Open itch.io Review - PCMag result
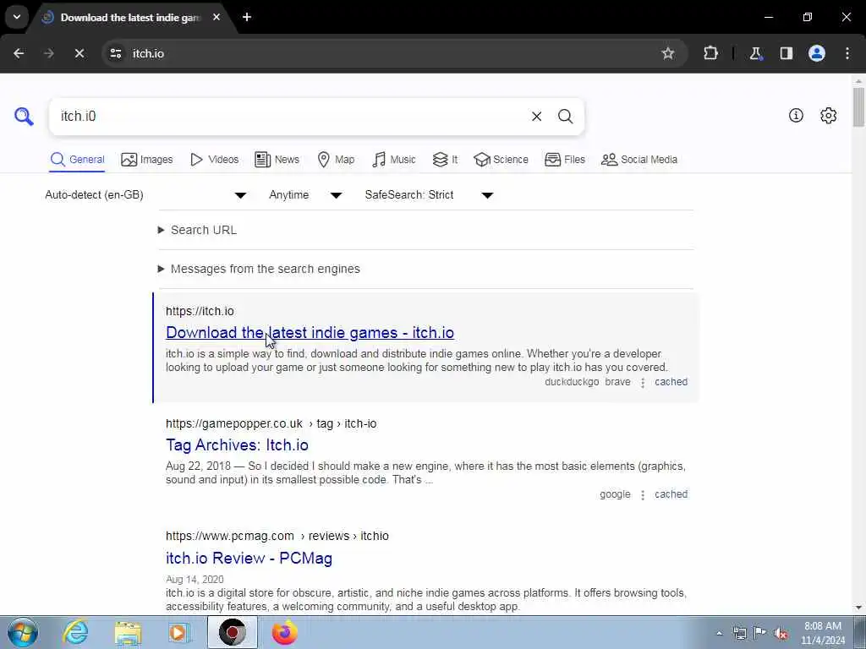866x649 pixels. [x=249, y=558]
